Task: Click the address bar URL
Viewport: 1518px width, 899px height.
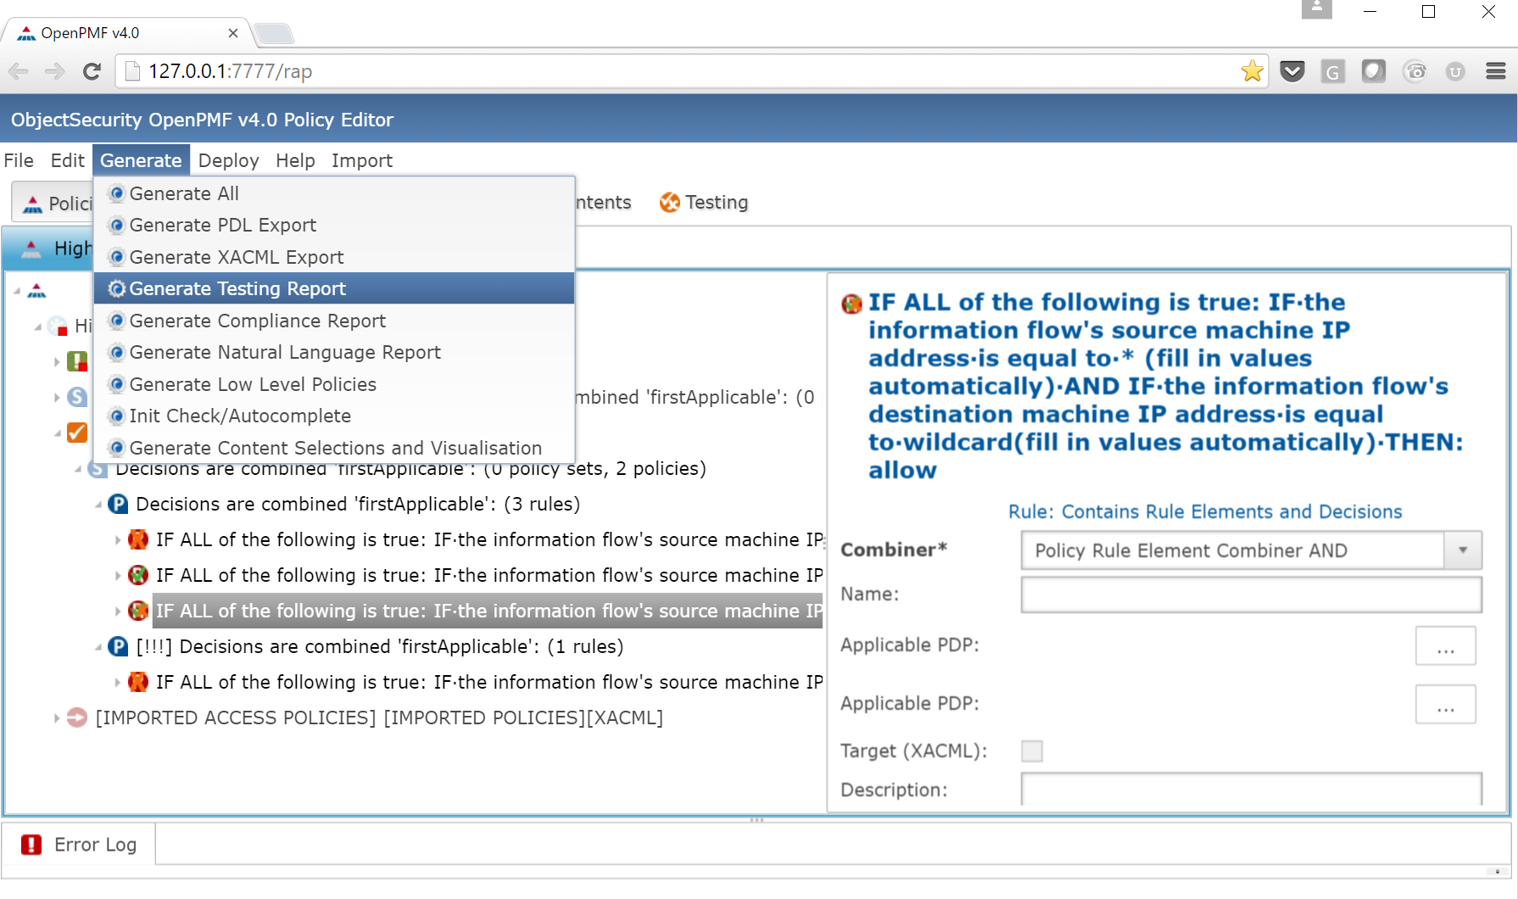Action: coord(230,71)
